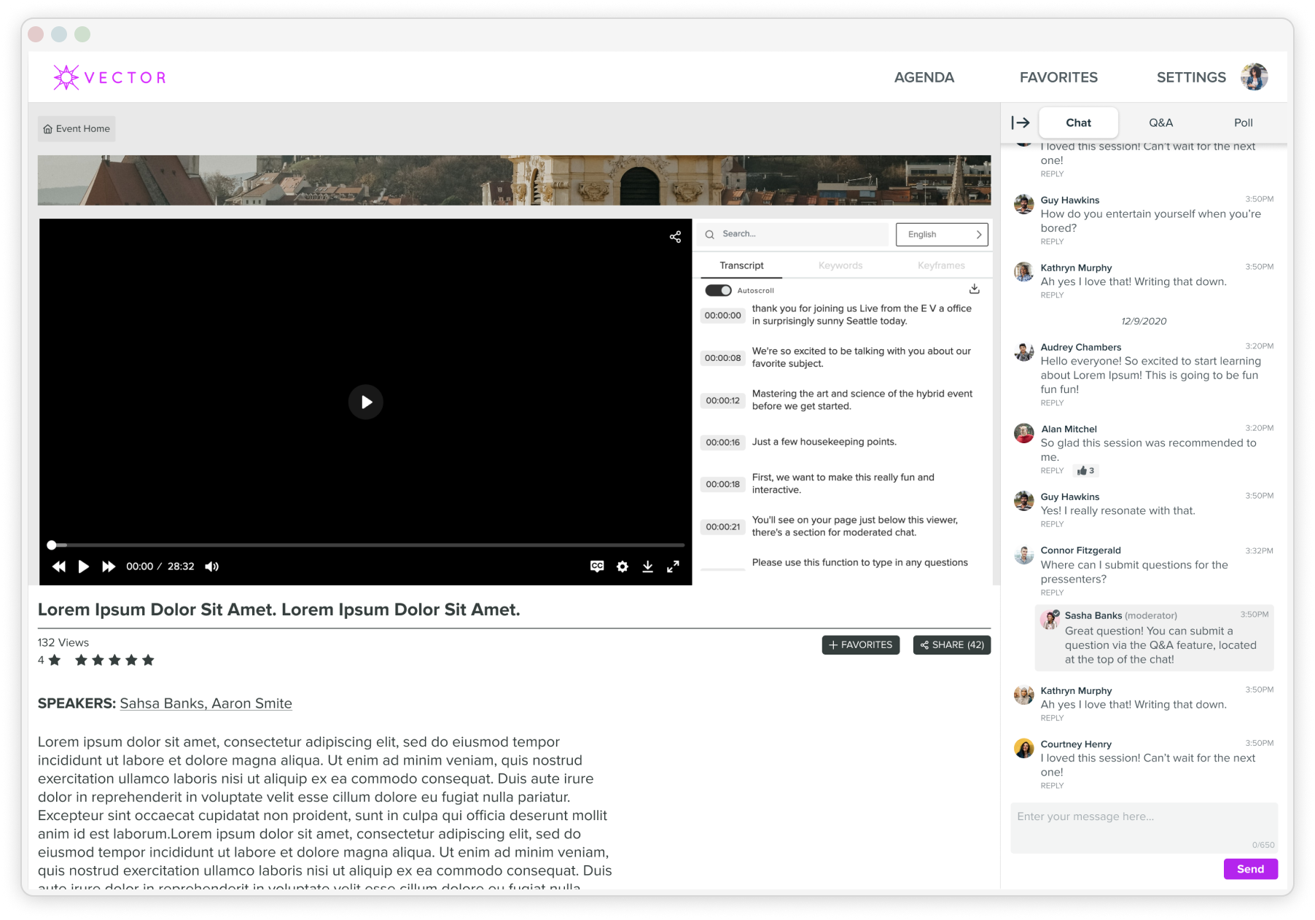Screen dimensions: 1315x920
Task: Switch to the Q&A tab
Action: (1160, 122)
